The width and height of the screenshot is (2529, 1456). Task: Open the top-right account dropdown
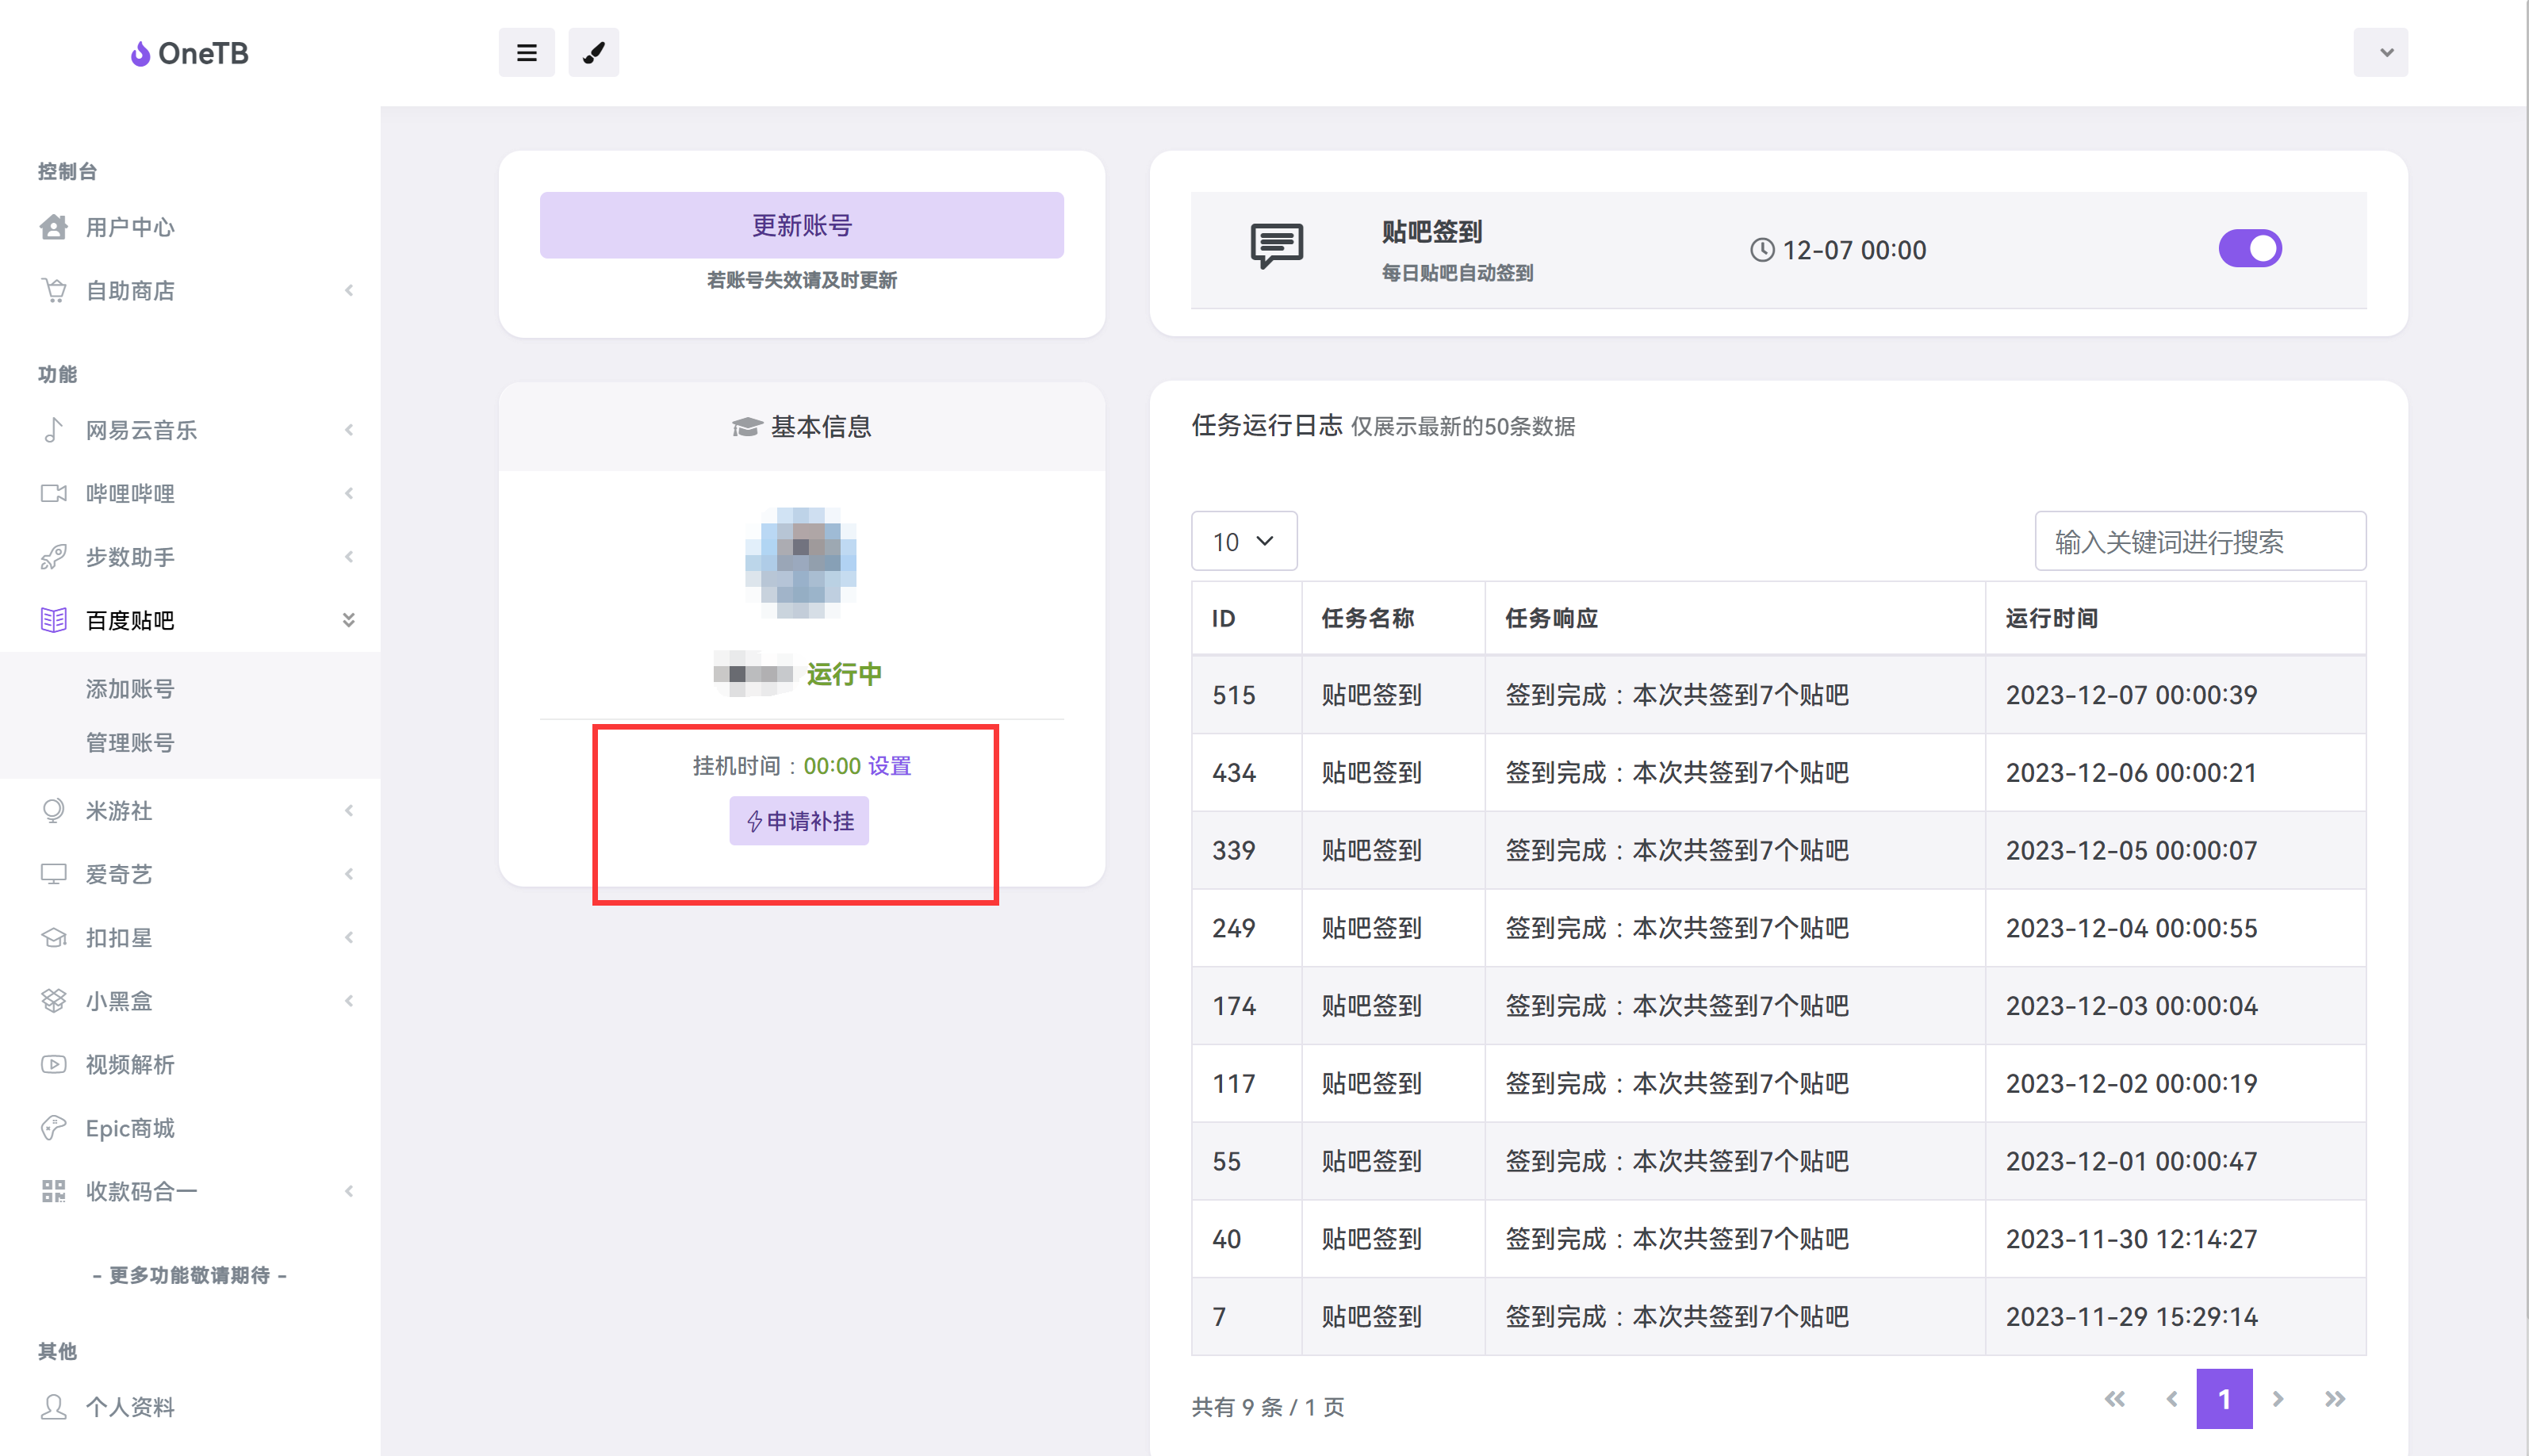click(2381, 52)
